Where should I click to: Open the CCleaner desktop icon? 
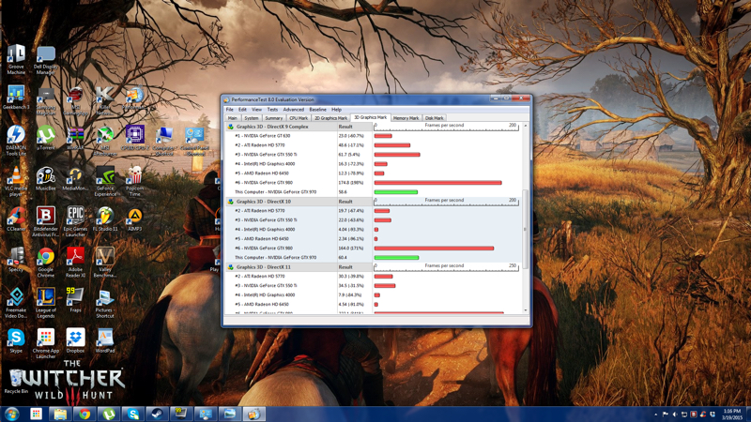tap(16, 219)
